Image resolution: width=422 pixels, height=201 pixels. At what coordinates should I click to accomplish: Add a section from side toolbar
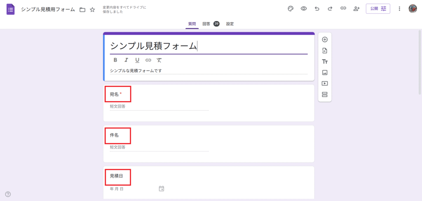click(x=325, y=95)
